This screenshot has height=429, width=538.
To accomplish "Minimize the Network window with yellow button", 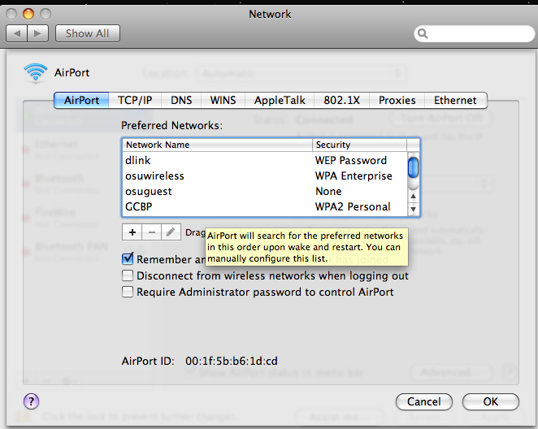I will 28,14.
